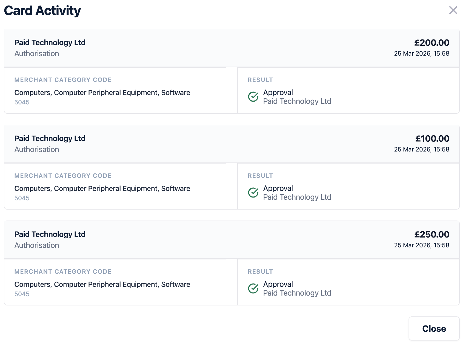Click code 5045 in the £100.00 transaction
The image size is (465, 346).
(22, 198)
